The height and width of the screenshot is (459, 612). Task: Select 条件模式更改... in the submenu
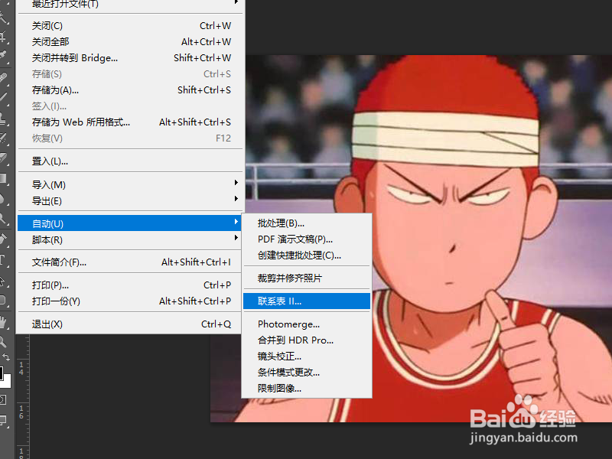[307, 372]
